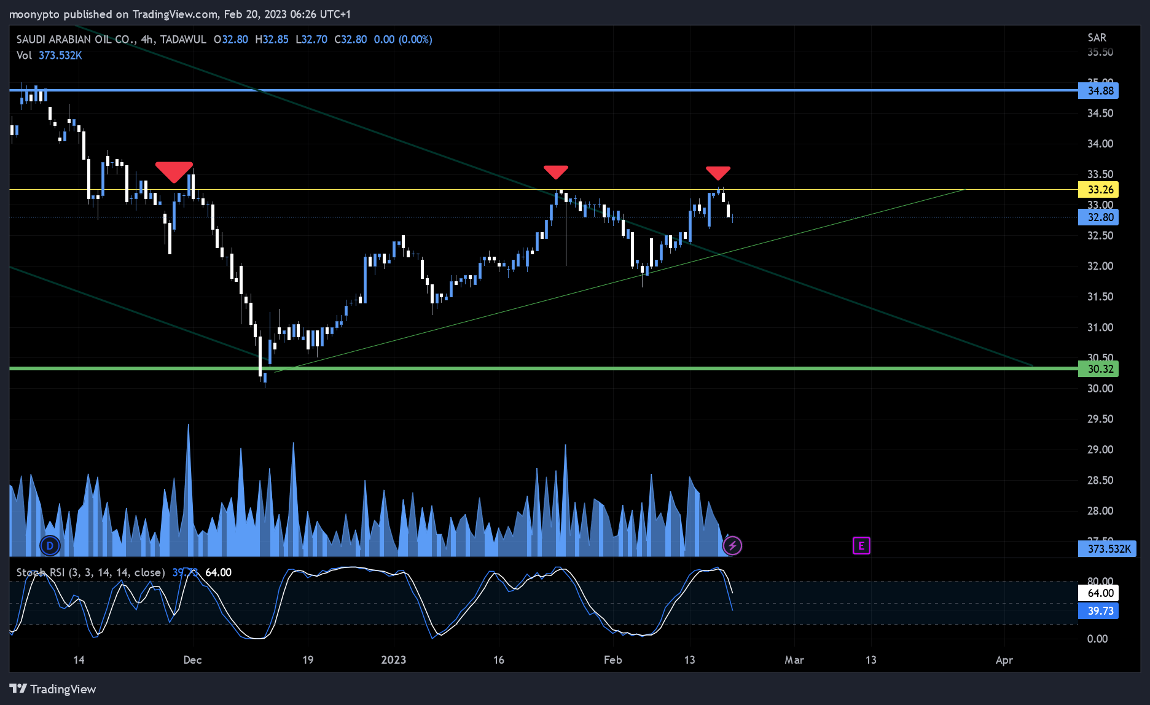Viewport: 1150px width, 705px height.
Task: Click the 'Dec' date label on time axis
Action: (x=192, y=660)
